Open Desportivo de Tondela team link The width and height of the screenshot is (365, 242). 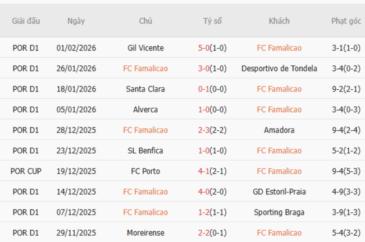click(x=279, y=69)
